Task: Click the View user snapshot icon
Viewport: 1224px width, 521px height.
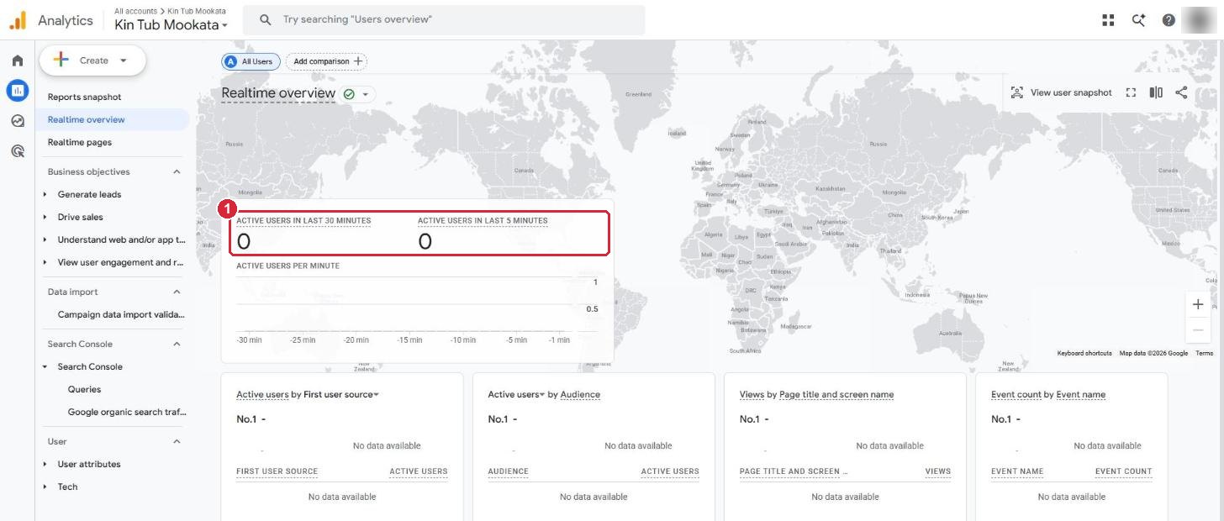Action: pyautogui.click(x=1017, y=92)
